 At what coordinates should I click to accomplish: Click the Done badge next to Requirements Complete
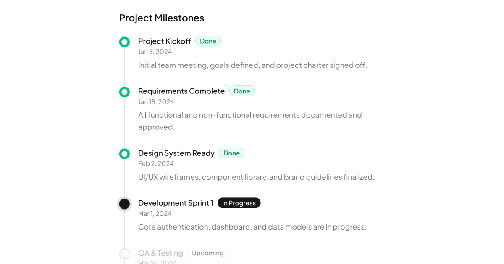click(x=242, y=91)
